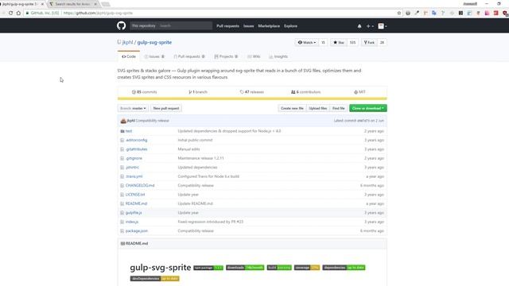
Task: Open the notifications bell icon
Action: click(359, 26)
